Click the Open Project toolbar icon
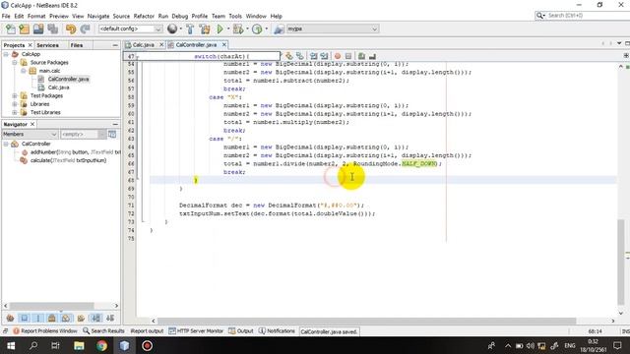The height and width of the screenshot is (354, 630). pyautogui.click(x=38, y=29)
